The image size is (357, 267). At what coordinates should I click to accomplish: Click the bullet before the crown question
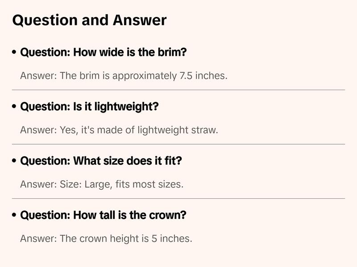pos(15,216)
